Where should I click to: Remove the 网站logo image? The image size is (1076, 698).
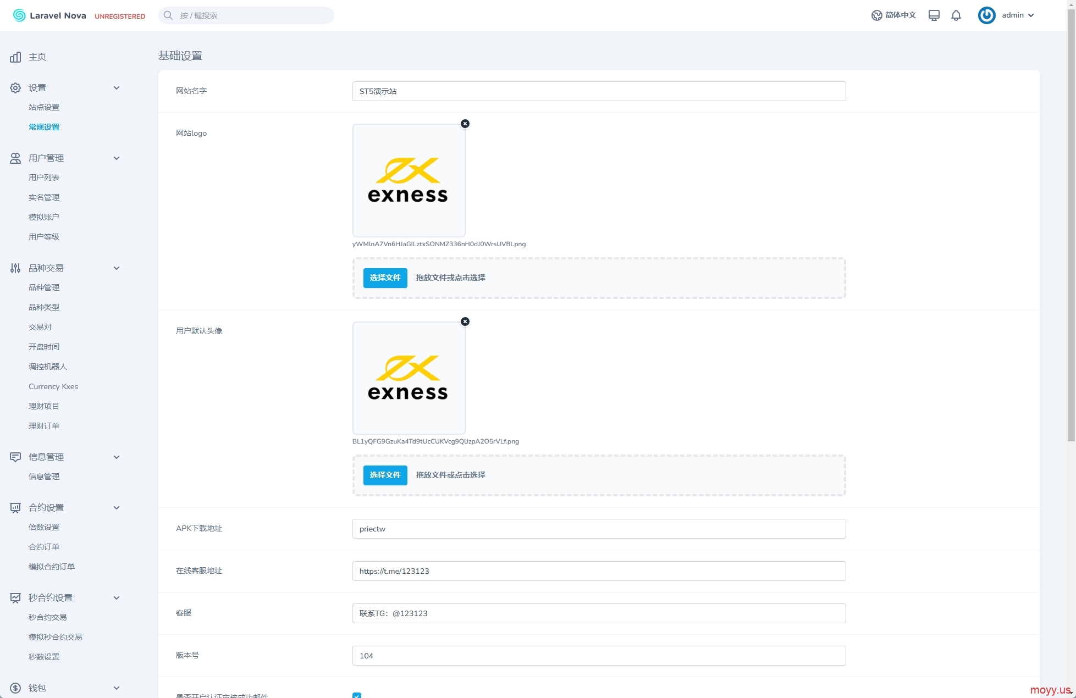tap(465, 124)
